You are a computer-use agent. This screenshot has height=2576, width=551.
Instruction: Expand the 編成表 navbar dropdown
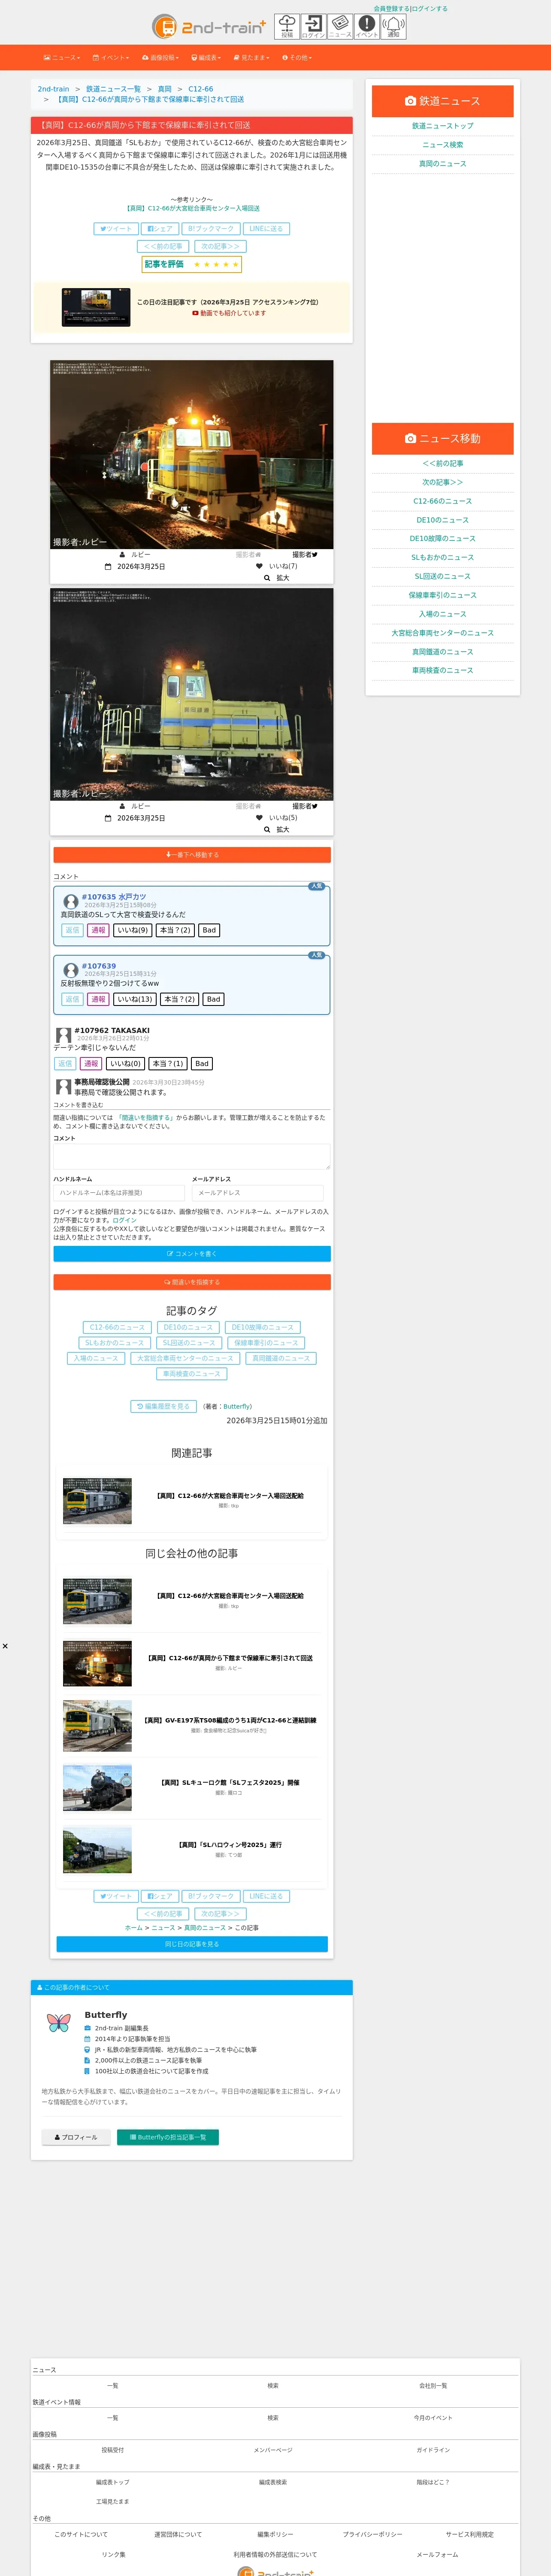coord(206,58)
